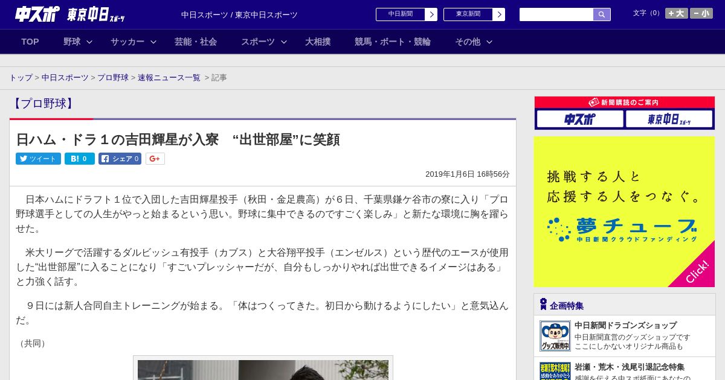Click 東京中日スポーツ subscription banner button
The image size is (725, 380).
[x=669, y=119]
